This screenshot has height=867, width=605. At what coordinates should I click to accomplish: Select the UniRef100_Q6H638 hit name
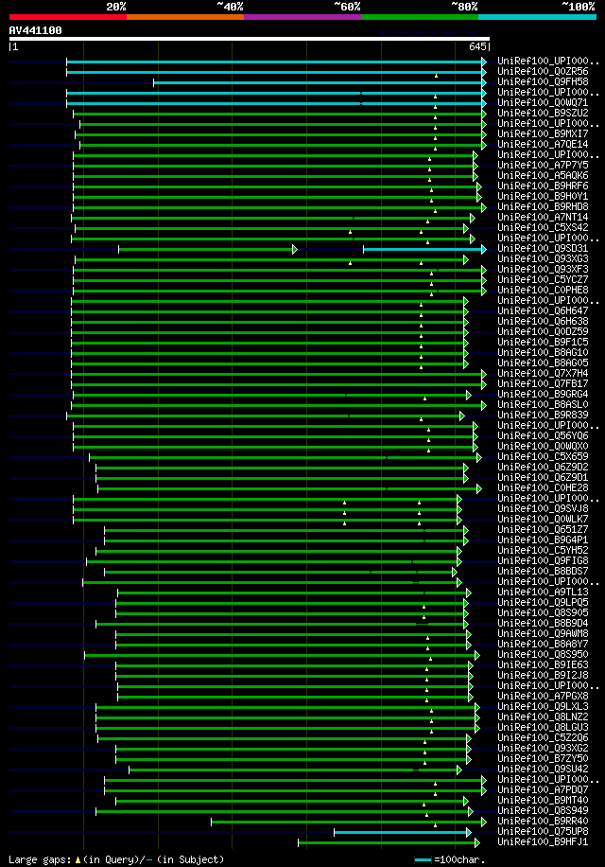[543, 321]
